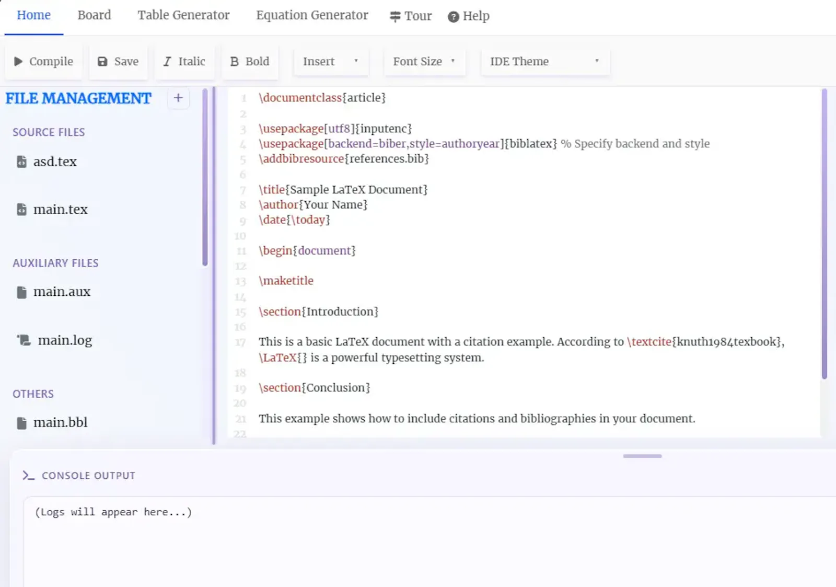
Task: Expand the IDE Theme dropdown
Action: click(x=545, y=62)
